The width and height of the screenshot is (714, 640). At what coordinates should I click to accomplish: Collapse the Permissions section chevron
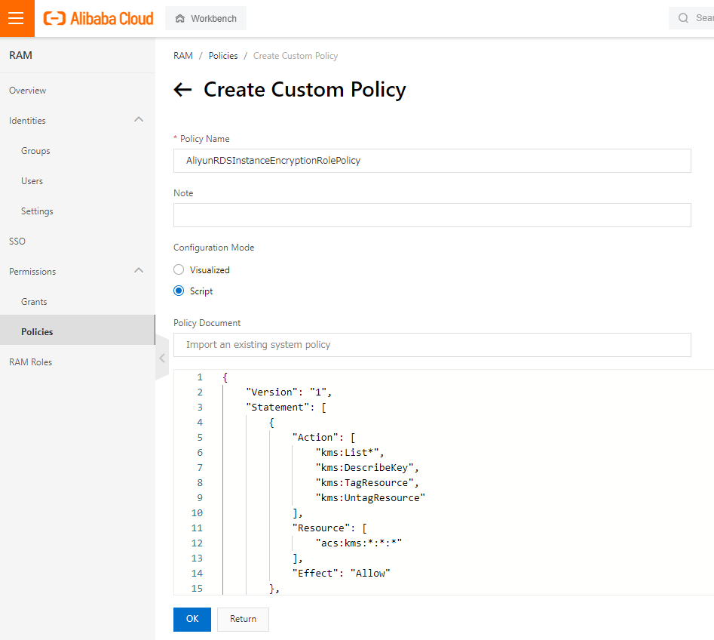coord(139,270)
